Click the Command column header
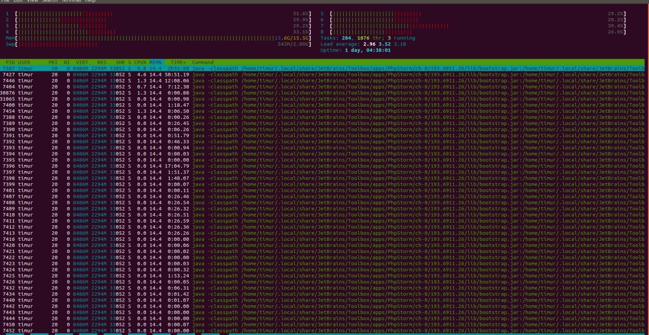649x335 pixels. pos(203,62)
